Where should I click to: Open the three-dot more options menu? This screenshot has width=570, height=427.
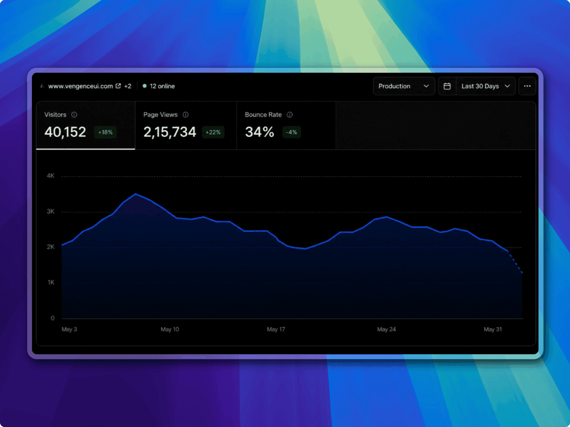point(527,86)
